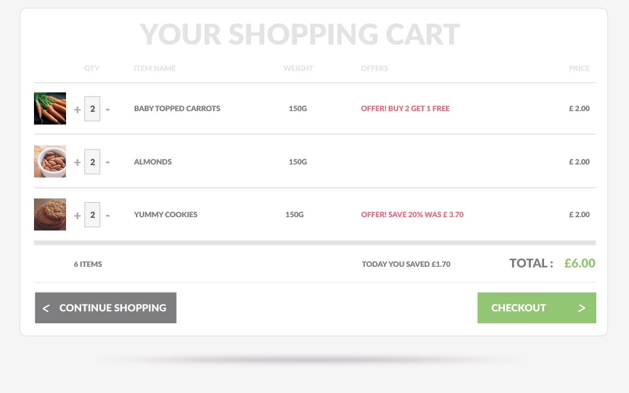Increase quantity of Baby Topped Carrots
The image size is (629, 393).
77,109
